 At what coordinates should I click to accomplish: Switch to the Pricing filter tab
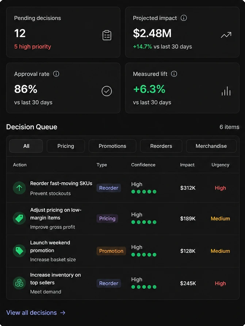(66, 146)
